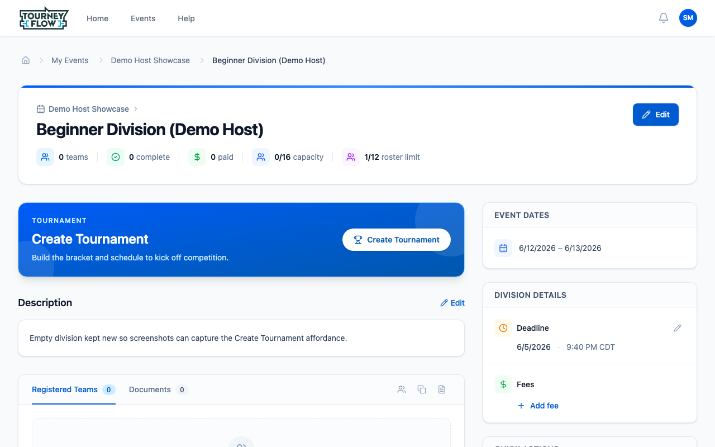Viewport: 715px width, 447px height.
Task: Click the roster limit icon
Action: tap(351, 157)
